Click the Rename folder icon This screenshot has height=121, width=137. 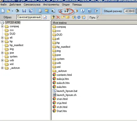point(68,17)
